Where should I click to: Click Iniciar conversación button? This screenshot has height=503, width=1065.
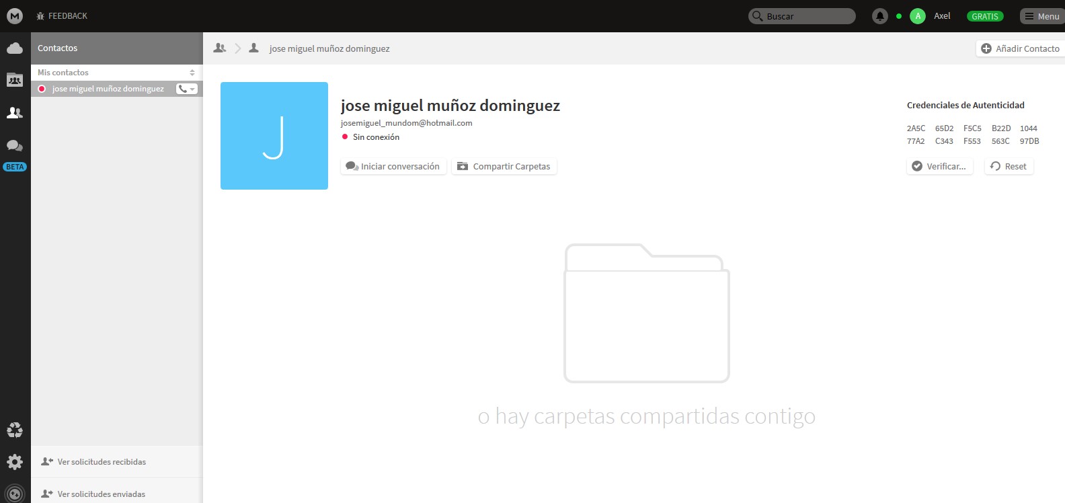pos(393,167)
